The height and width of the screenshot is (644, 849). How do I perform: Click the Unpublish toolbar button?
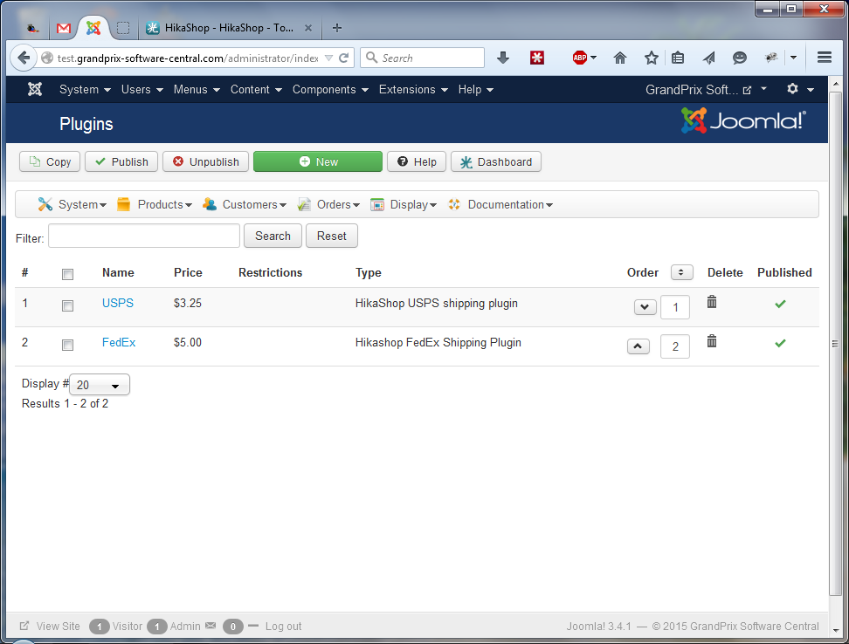pyautogui.click(x=206, y=161)
